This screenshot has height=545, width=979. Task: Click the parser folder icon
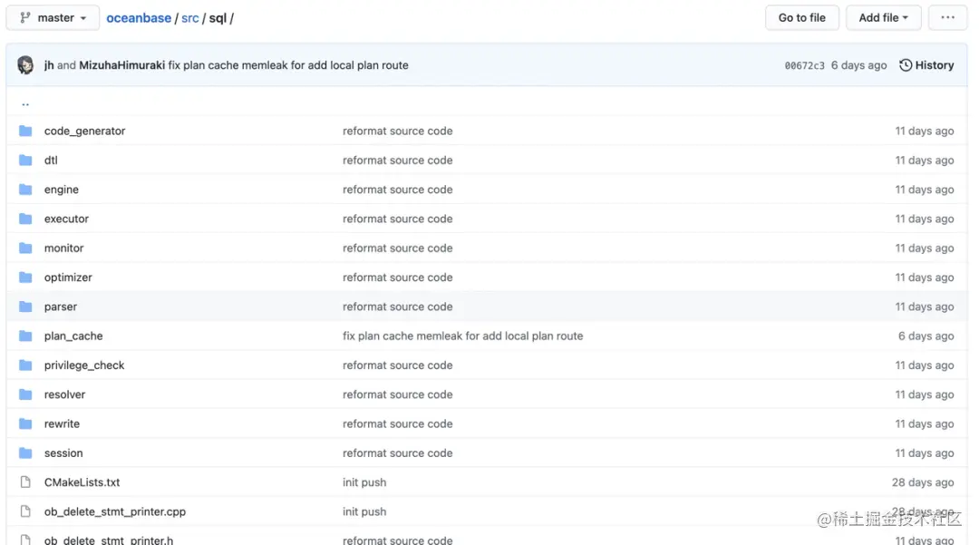click(25, 307)
